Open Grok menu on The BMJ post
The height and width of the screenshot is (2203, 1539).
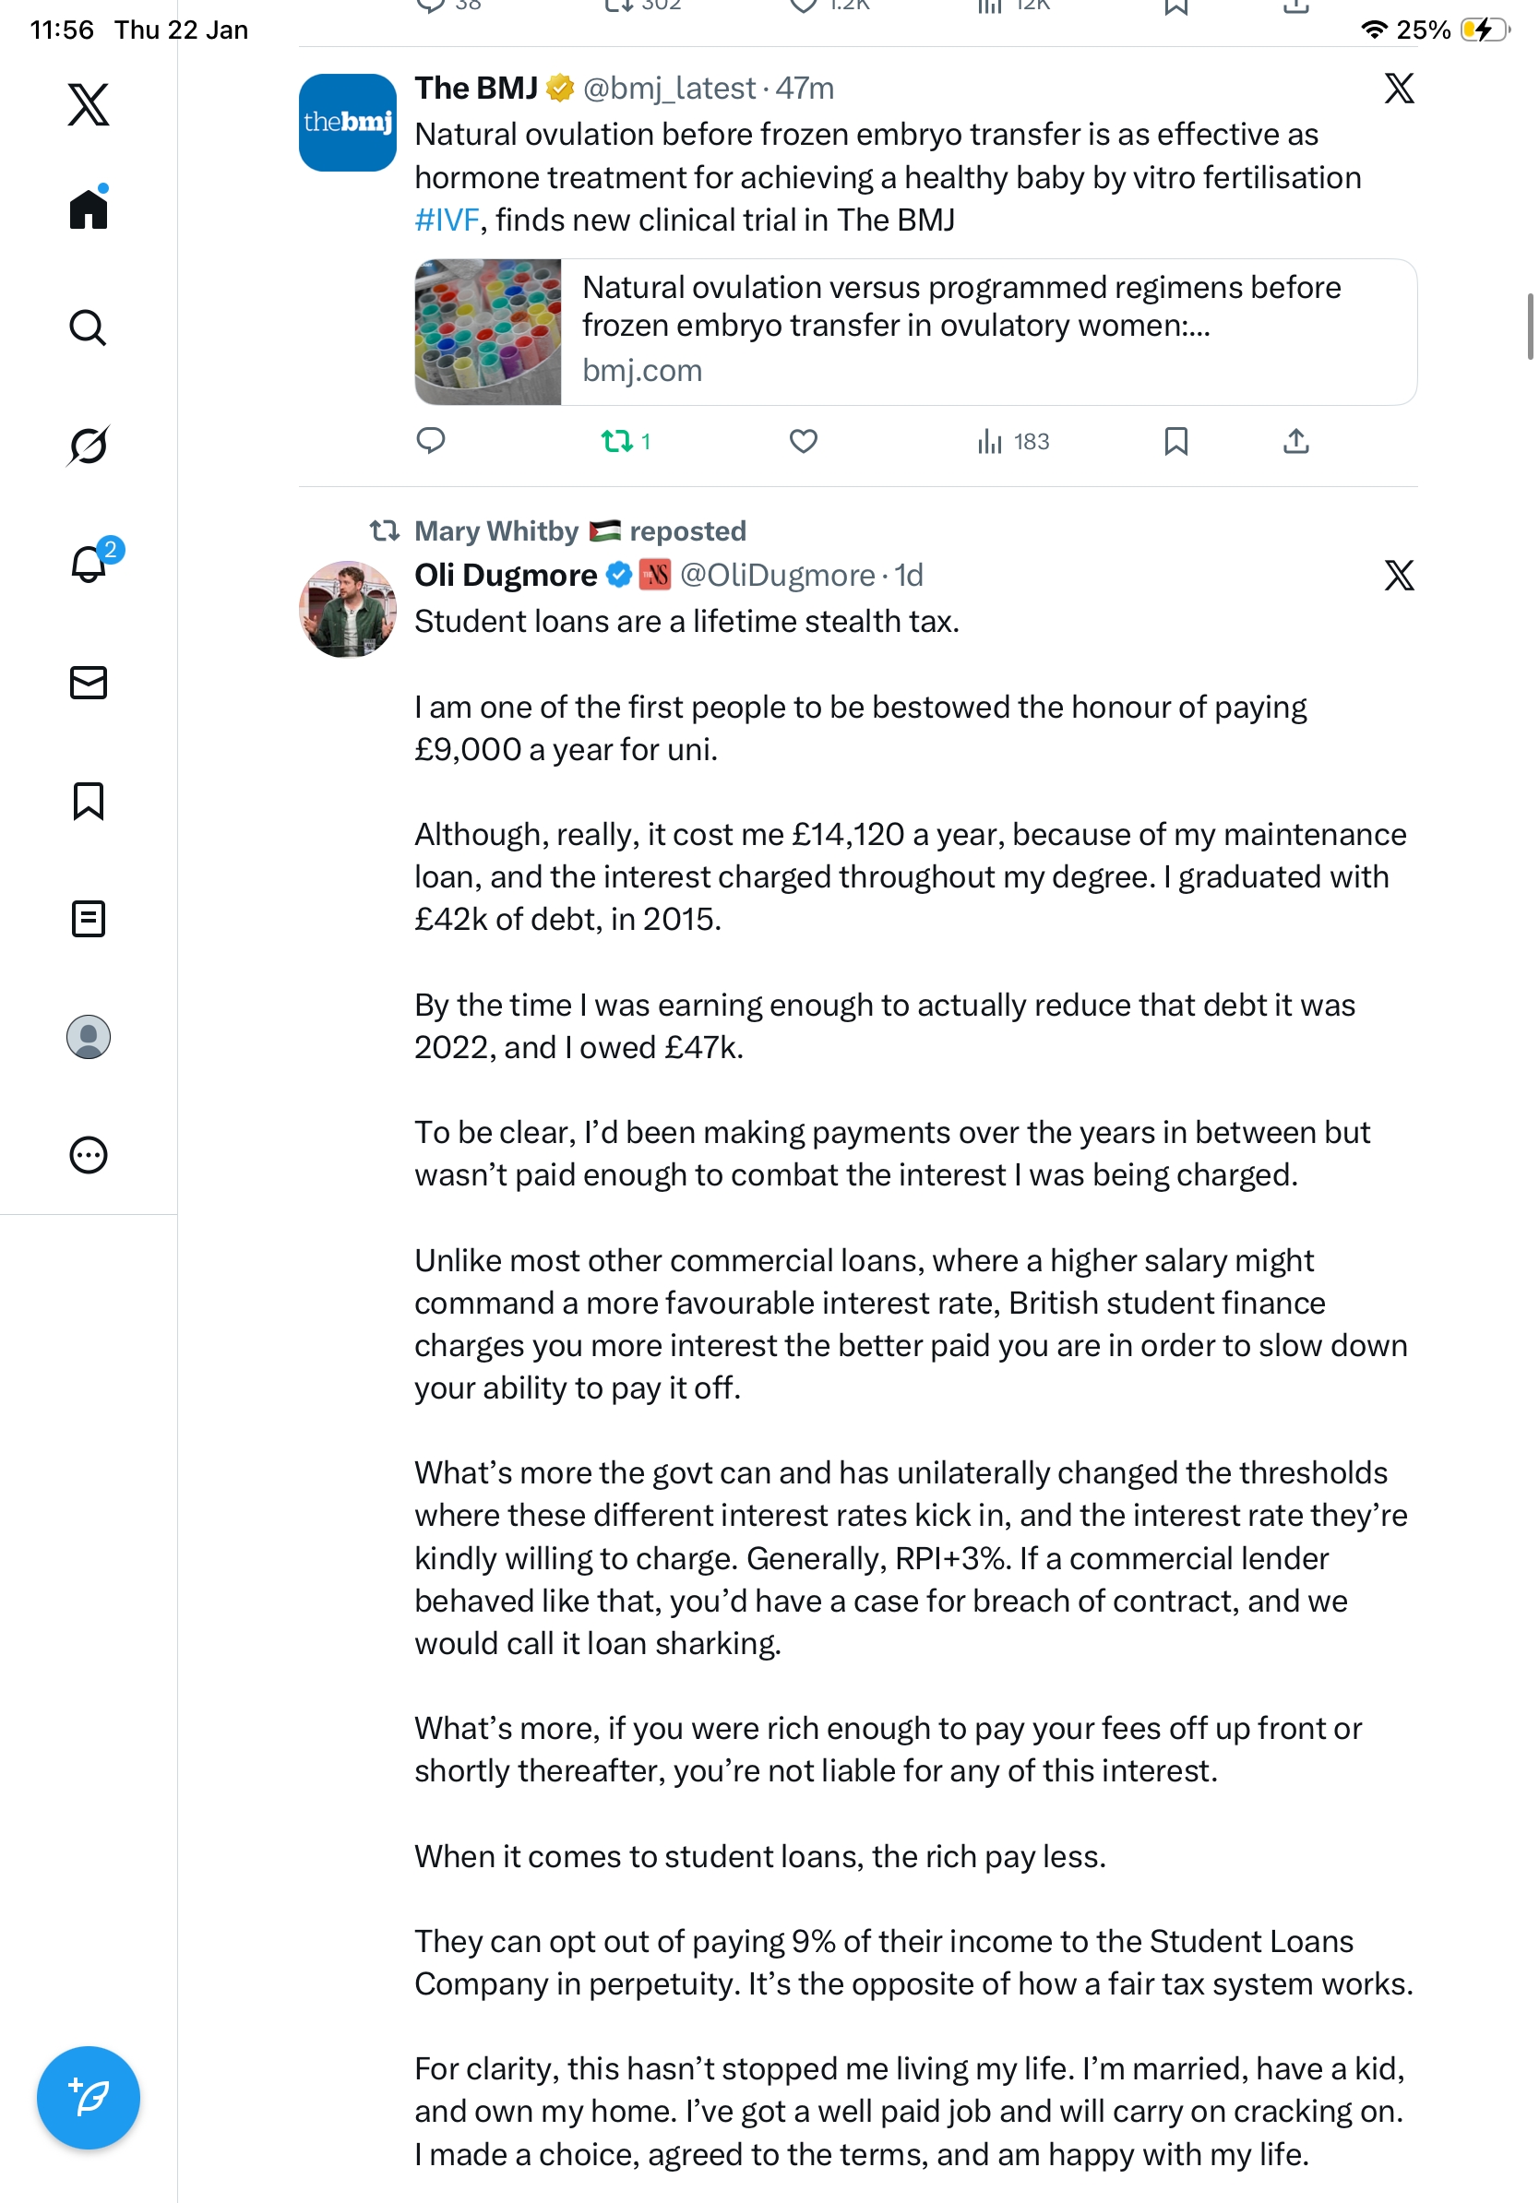1399,89
